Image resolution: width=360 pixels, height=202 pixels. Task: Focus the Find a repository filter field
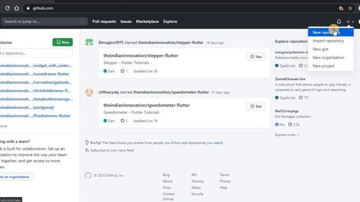[x=36, y=53]
